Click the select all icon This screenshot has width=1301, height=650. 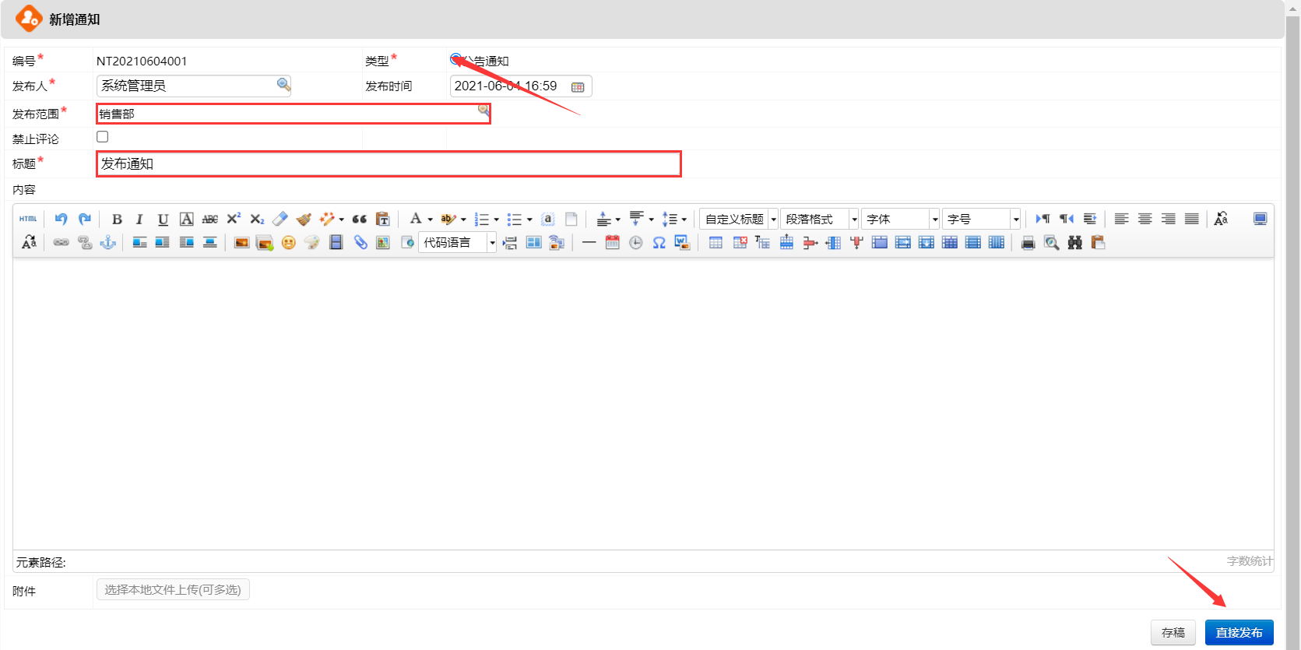pos(547,219)
